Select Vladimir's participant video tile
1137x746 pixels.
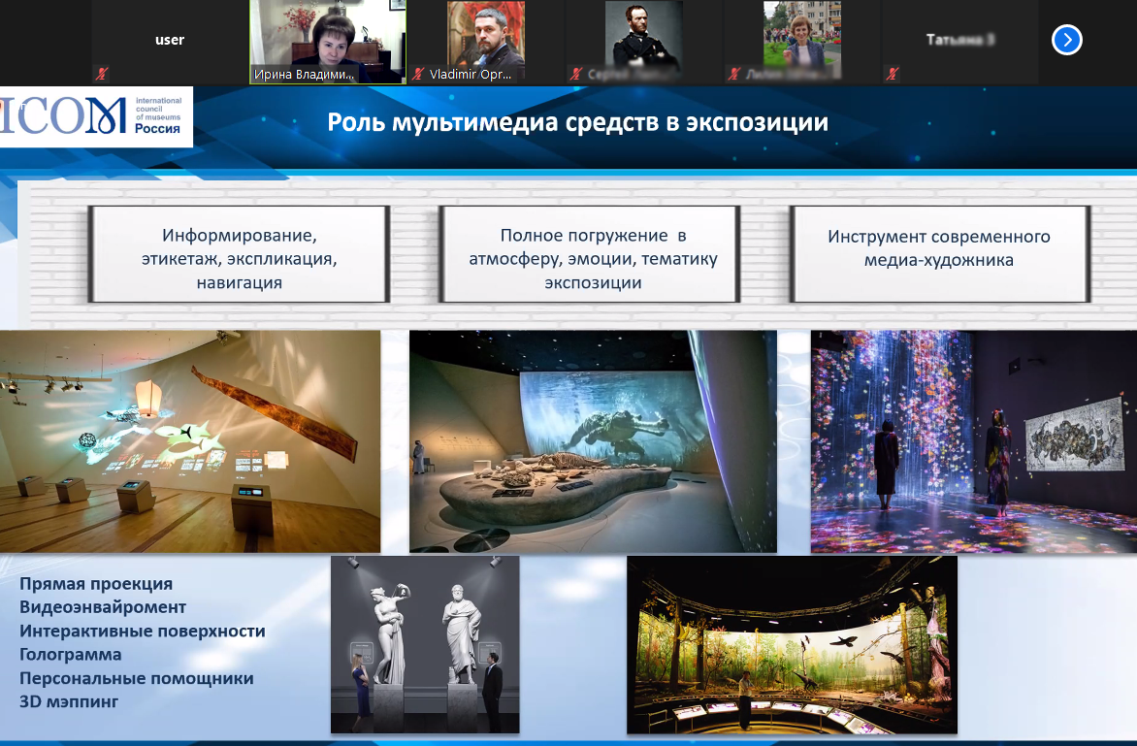pyautogui.click(x=485, y=39)
